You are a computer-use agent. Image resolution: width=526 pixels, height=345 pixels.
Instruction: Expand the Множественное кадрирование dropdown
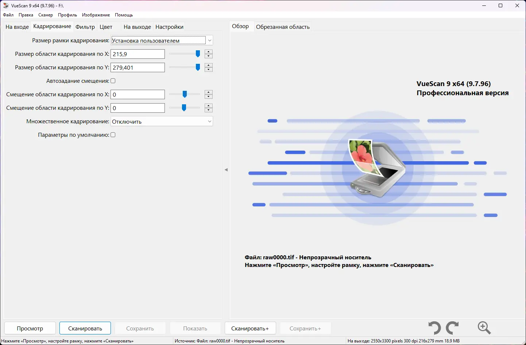click(162, 121)
